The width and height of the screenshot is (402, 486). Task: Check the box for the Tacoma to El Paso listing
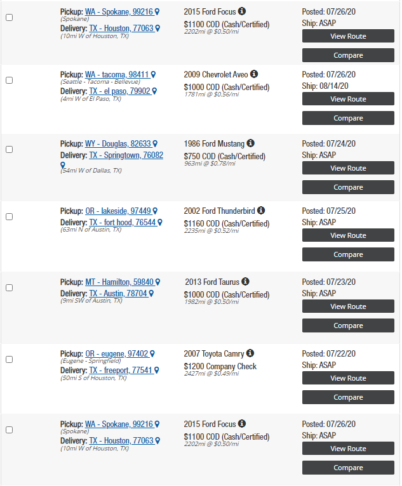[x=10, y=81]
